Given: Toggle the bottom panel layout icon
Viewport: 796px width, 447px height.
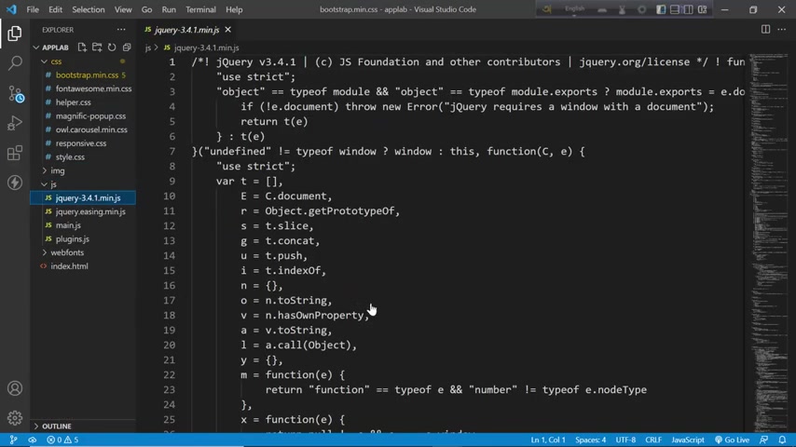Looking at the screenshot, I should click(x=675, y=9).
